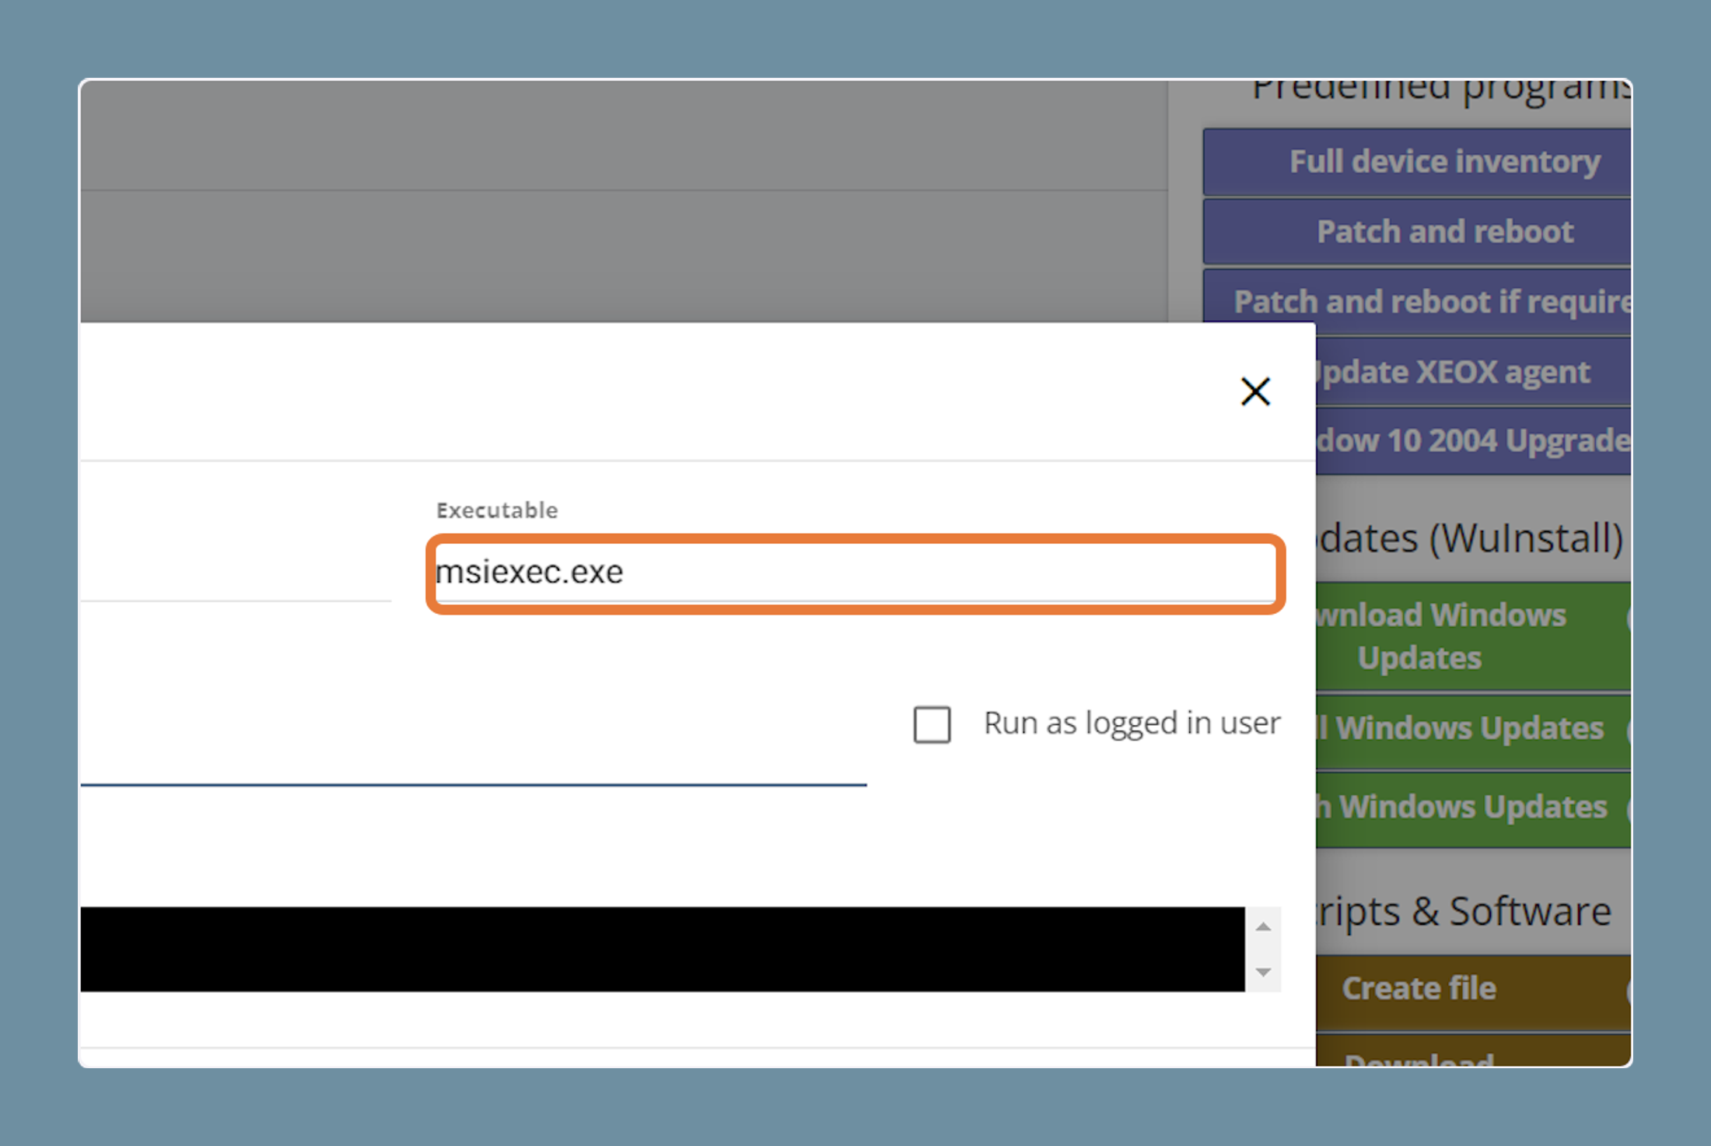Click the black script text area
Image resolution: width=1711 pixels, height=1146 pixels.
(x=662, y=949)
